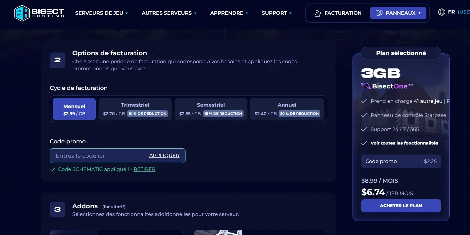The height and width of the screenshot is (235, 470).
Task: Select the Trimestriel billing cycle
Action: pyautogui.click(x=135, y=109)
